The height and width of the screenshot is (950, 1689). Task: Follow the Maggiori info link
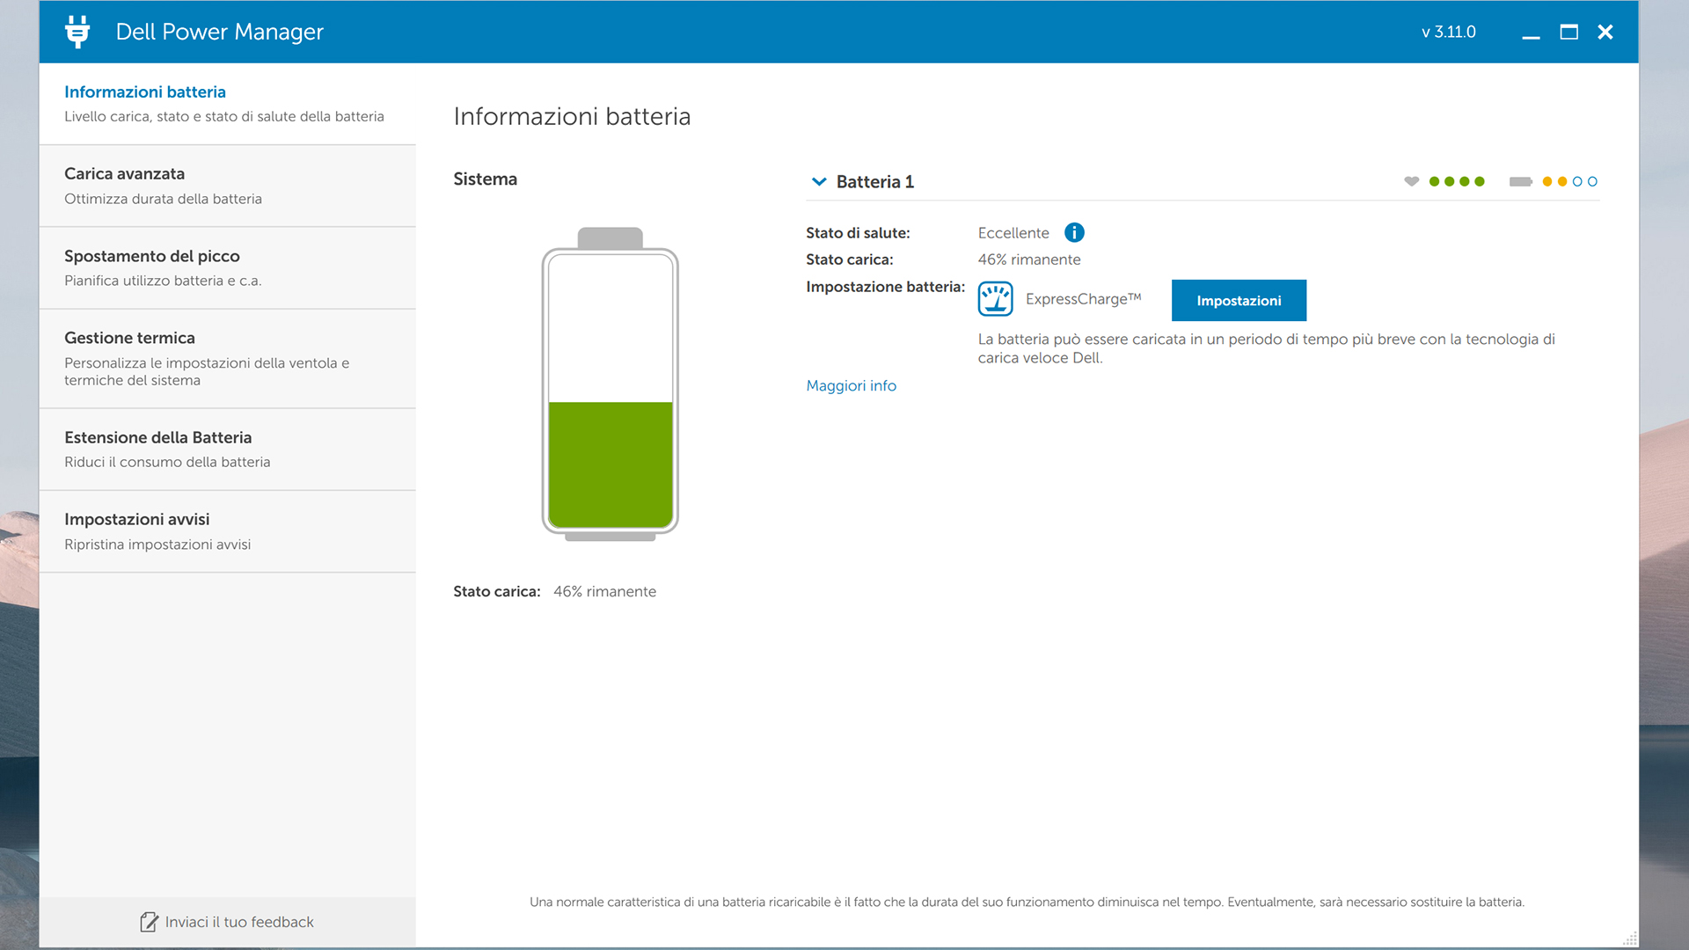pos(851,385)
